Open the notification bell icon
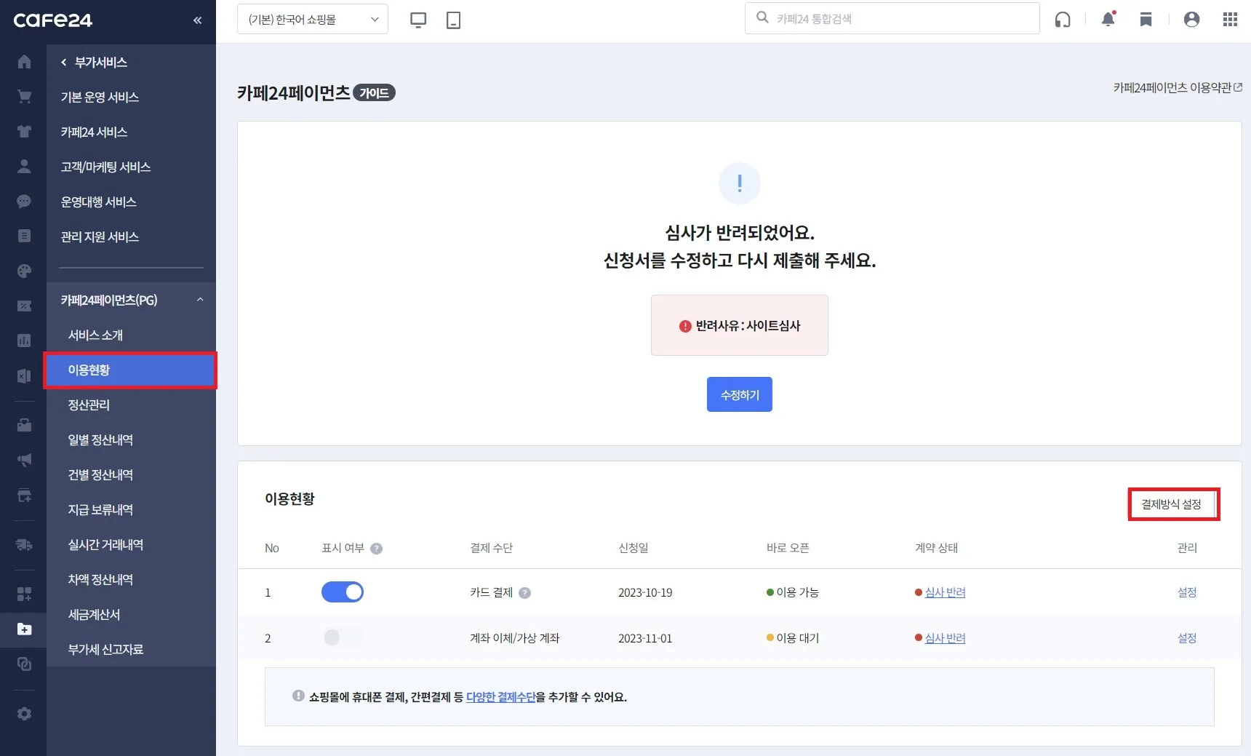Screen dimensions: 1251x756 point(1108,19)
